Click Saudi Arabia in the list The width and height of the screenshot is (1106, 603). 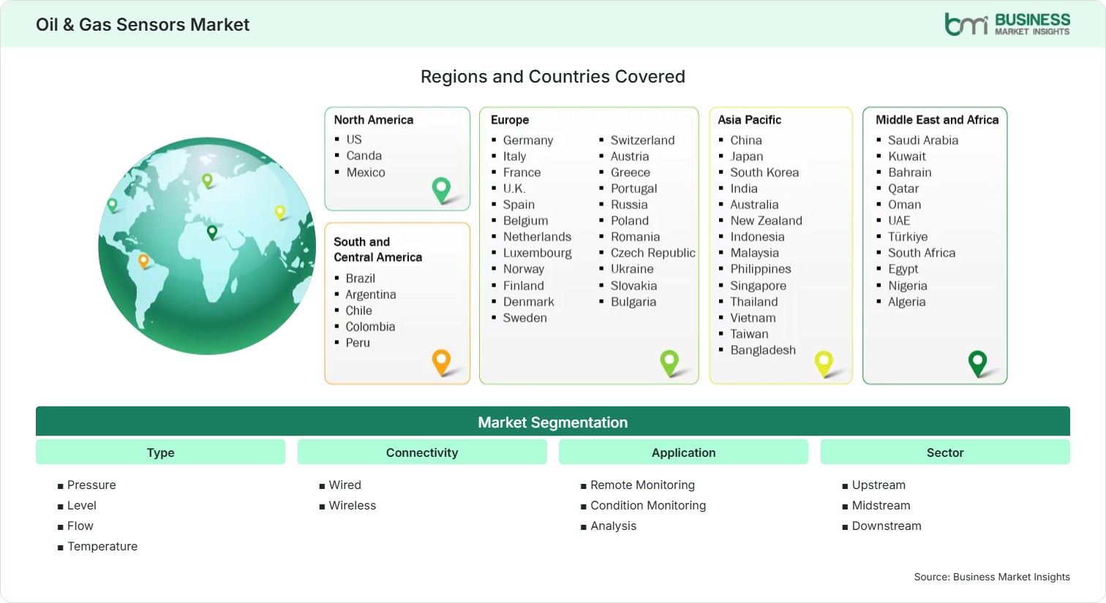coord(923,140)
